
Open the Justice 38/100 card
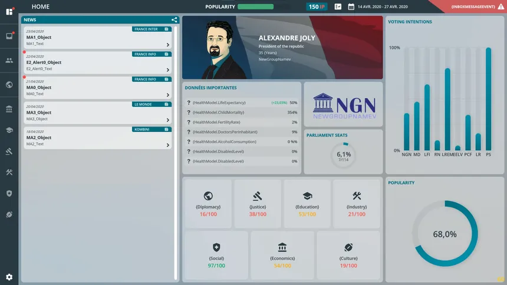pyautogui.click(x=258, y=204)
